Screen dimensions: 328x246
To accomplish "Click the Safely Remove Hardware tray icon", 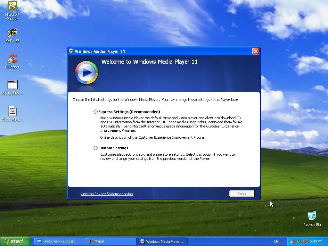I will [x=298, y=241].
